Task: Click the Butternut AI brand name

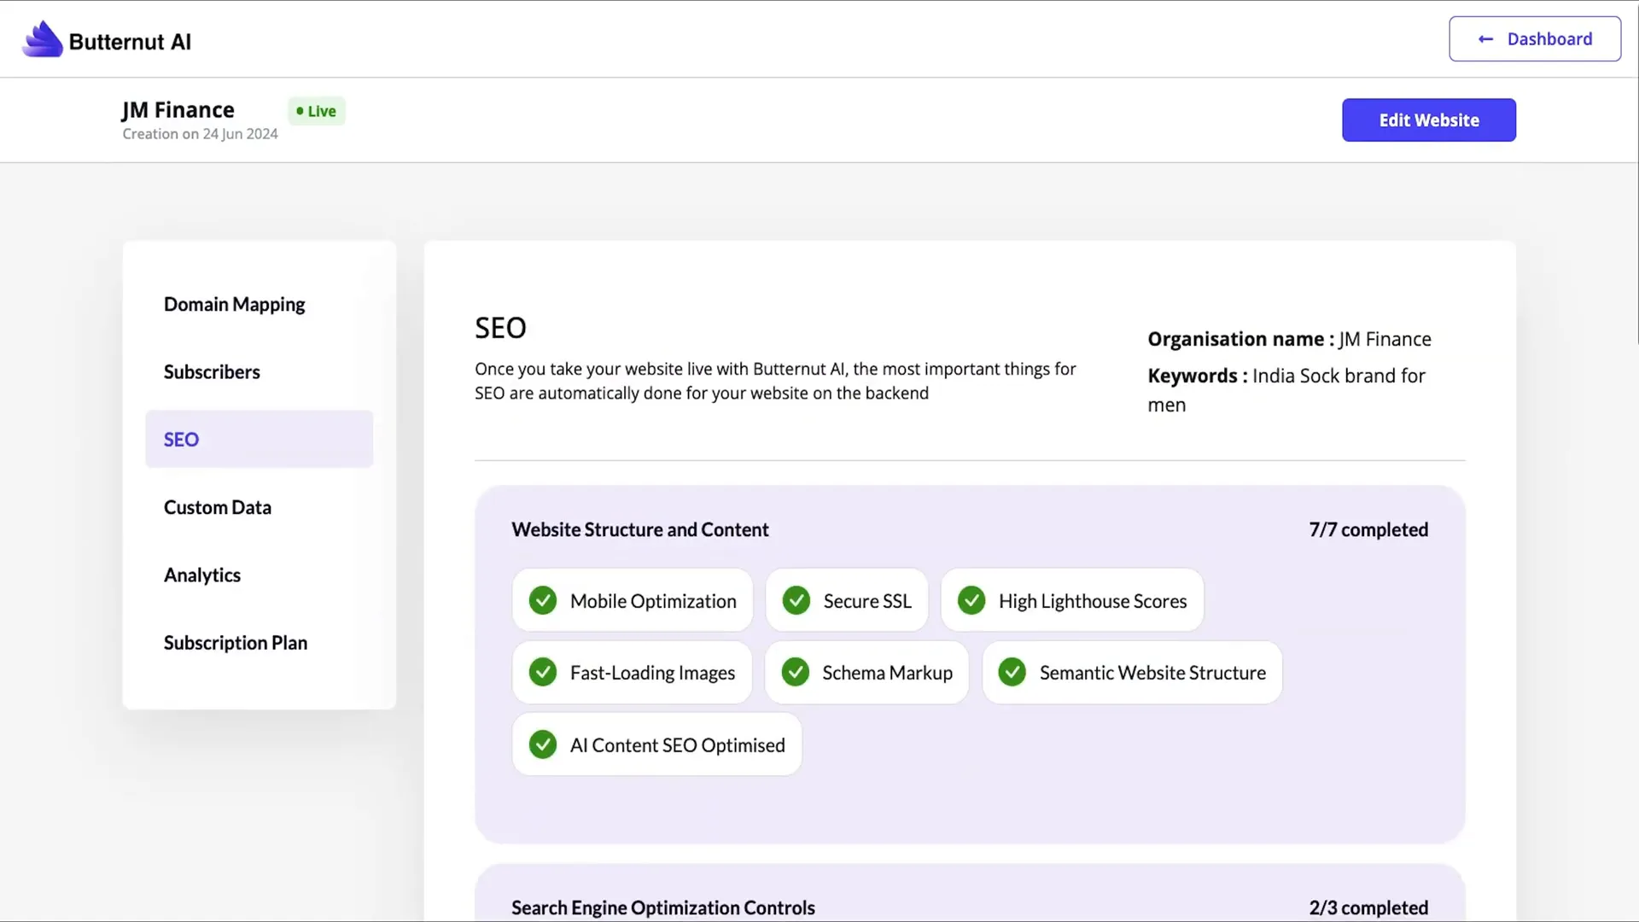Action: (130, 42)
